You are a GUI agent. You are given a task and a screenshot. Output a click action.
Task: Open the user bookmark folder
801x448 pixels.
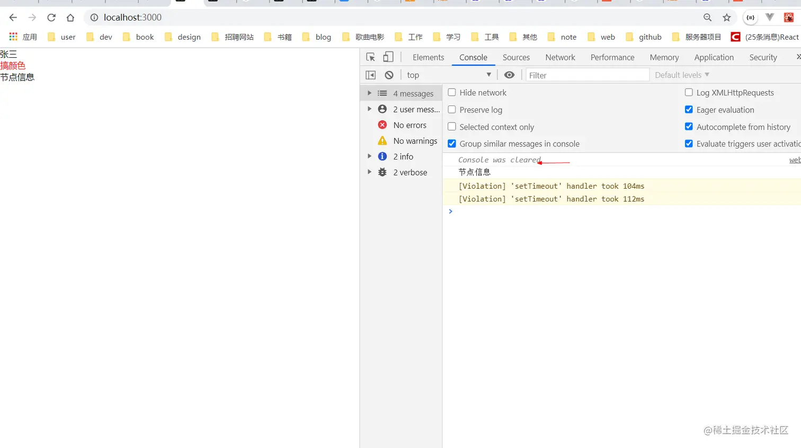[x=61, y=37]
